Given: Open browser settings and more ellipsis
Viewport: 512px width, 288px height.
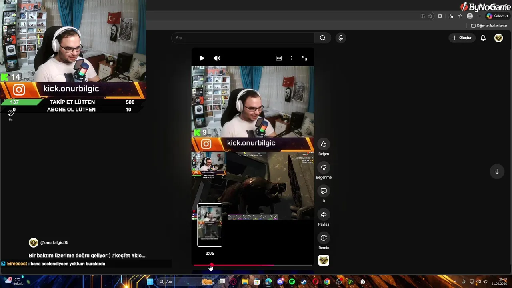Looking at the screenshot, I should 479,16.
